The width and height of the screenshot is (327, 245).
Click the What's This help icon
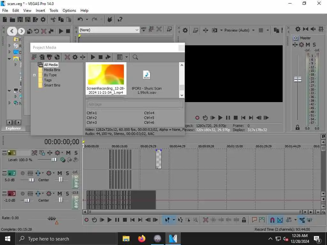click(120, 19)
